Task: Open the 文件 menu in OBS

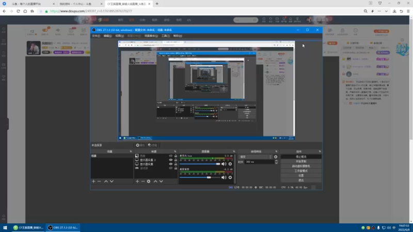Action: [96, 36]
